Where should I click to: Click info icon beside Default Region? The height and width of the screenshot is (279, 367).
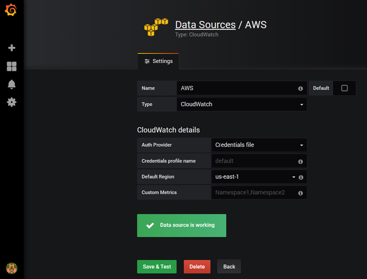tap(301, 177)
